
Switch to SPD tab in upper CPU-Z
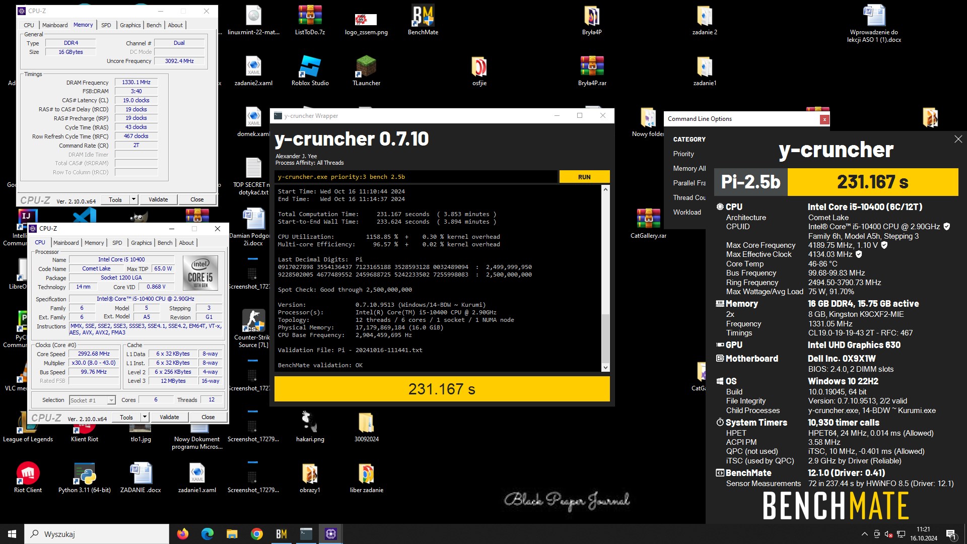point(106,25)
